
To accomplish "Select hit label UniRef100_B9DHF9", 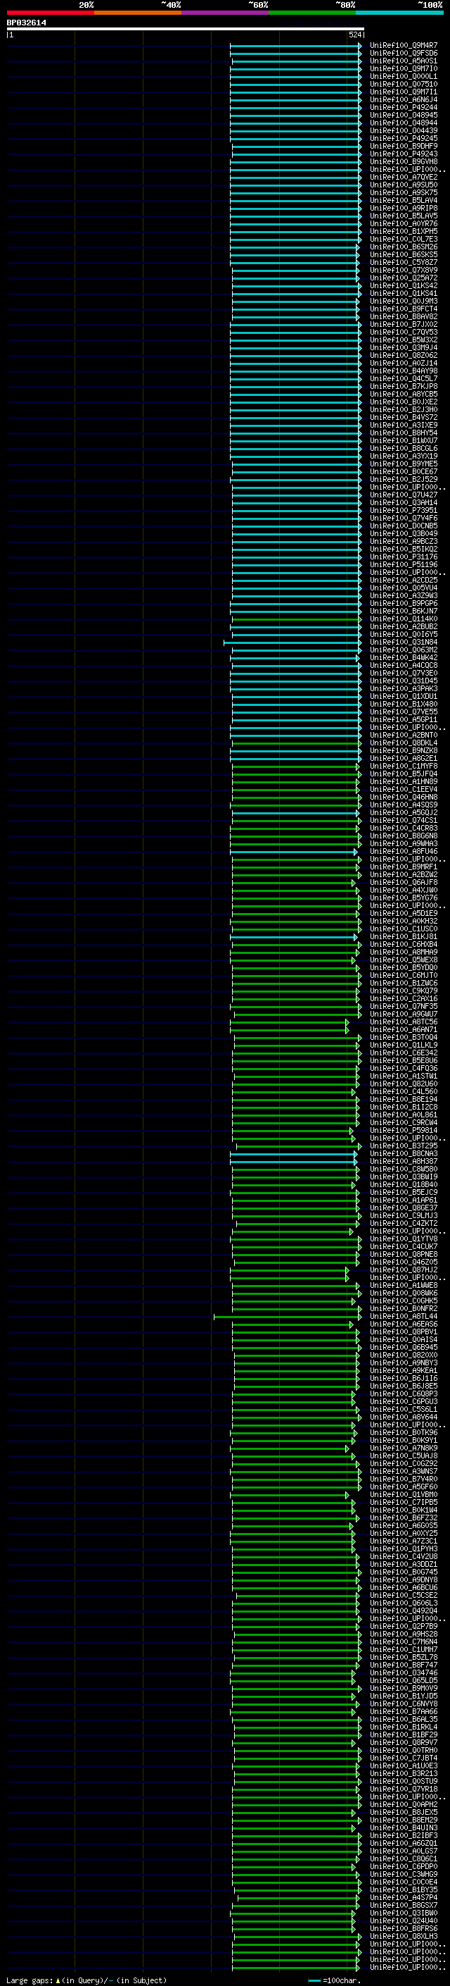I will tap(404, 146).
